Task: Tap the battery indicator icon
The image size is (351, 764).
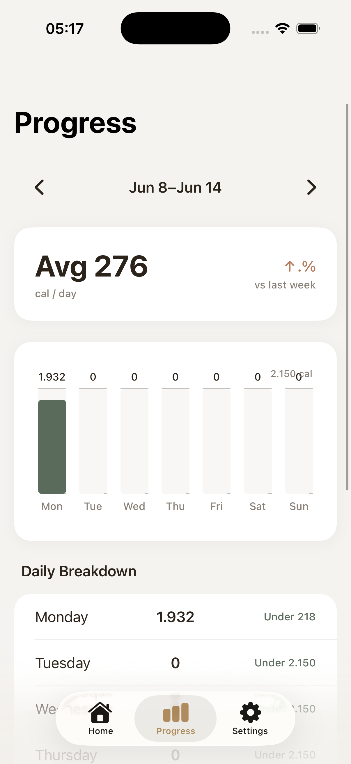Action: (308, 29)
